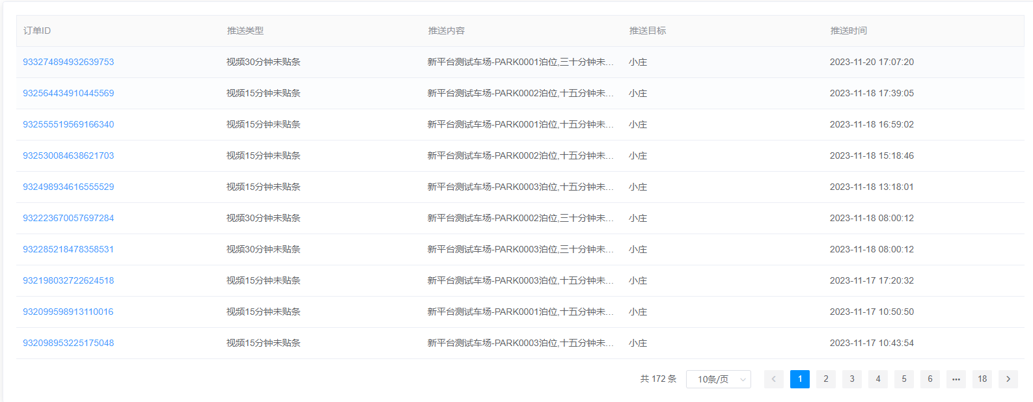This screenshot has width=1033, height=402.
Task: Click the previous page arrow
Action: (773, 379)
